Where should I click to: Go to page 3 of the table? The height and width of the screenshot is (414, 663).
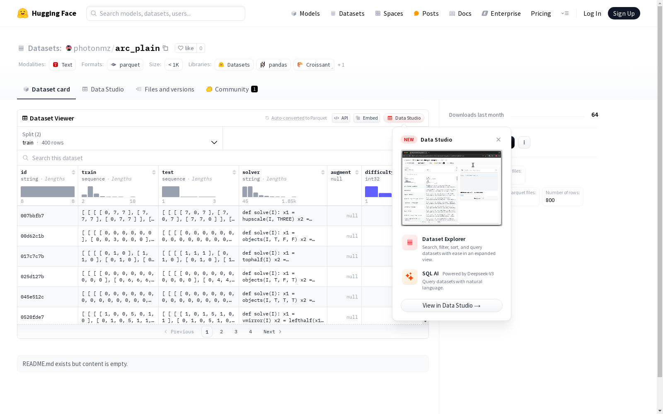click(236, 332)
